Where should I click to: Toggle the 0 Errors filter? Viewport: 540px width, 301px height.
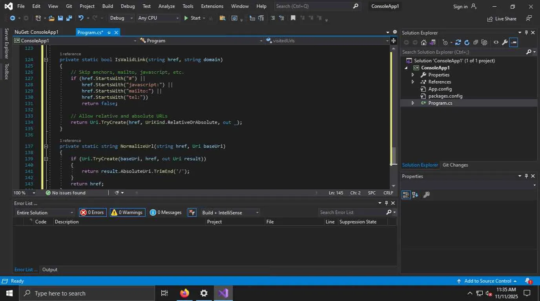pos(93,212)
